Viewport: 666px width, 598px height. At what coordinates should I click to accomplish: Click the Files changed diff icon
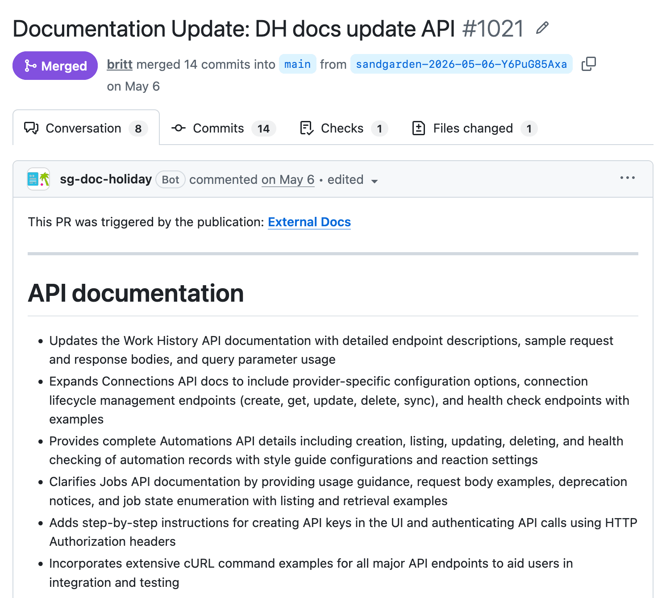[x=418, y=128]
